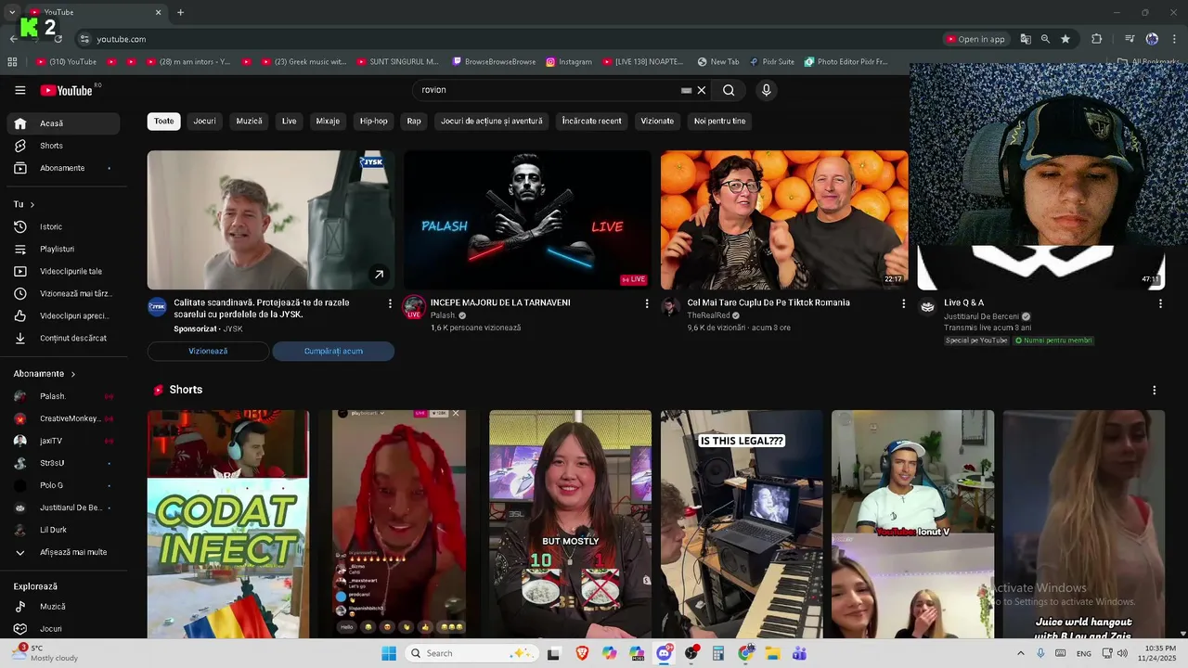Open the Shorts section options menu
1188x668 pixels.
(1154, 391)
